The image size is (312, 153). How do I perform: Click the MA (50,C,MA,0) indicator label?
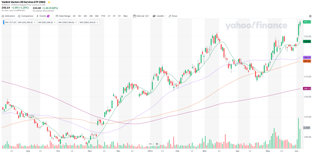(46, 22)
